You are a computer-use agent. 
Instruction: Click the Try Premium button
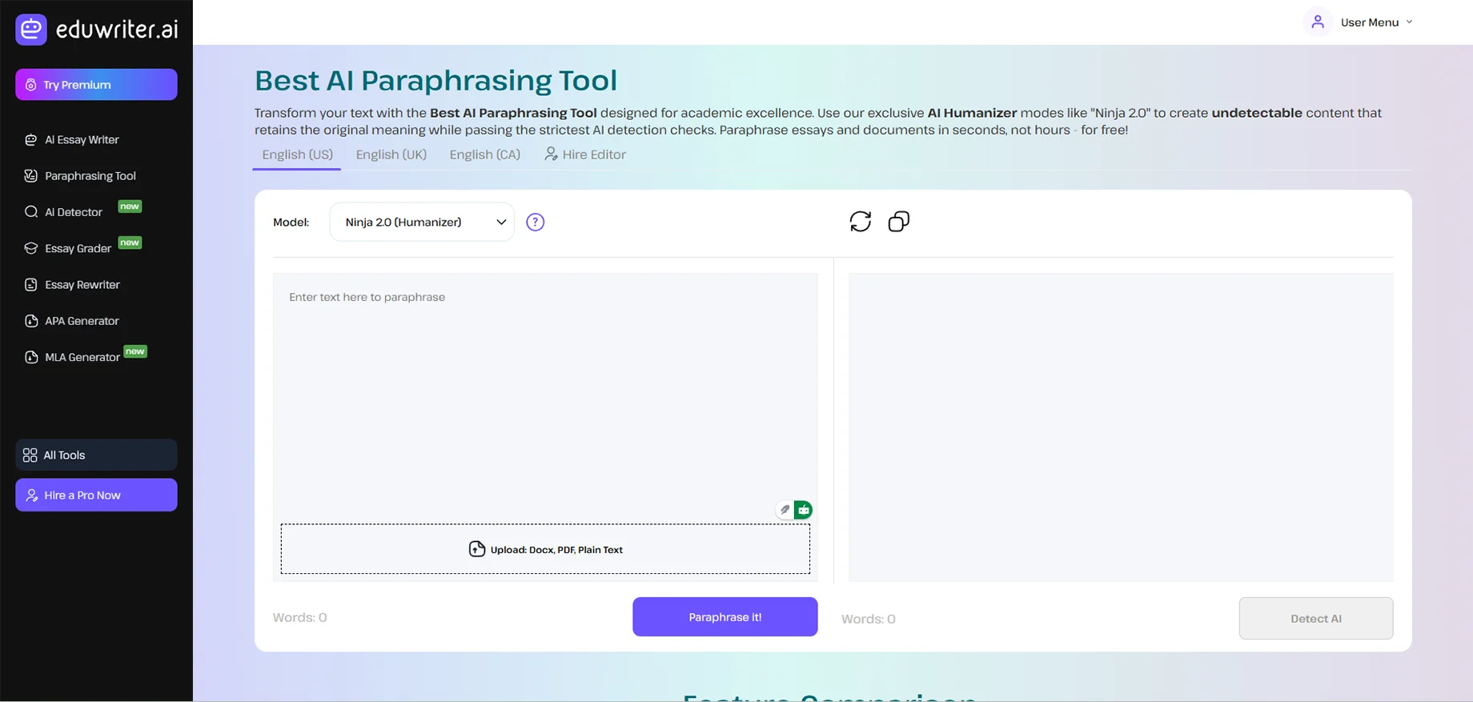[96, 85]
